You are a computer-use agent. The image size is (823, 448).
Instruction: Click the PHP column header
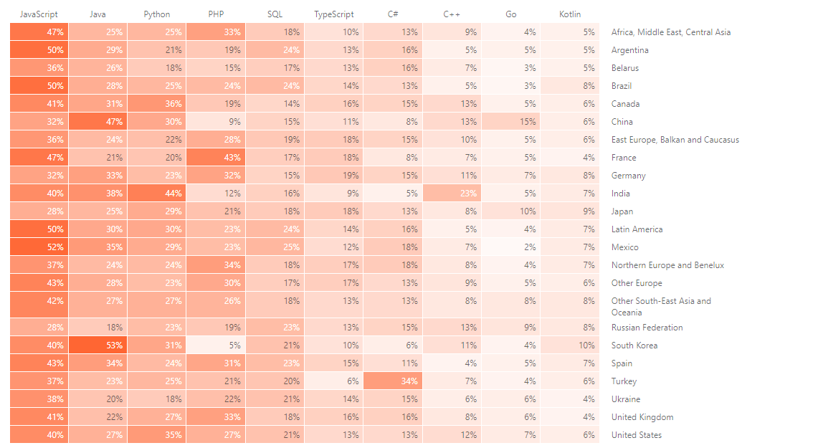coord(216,14)
